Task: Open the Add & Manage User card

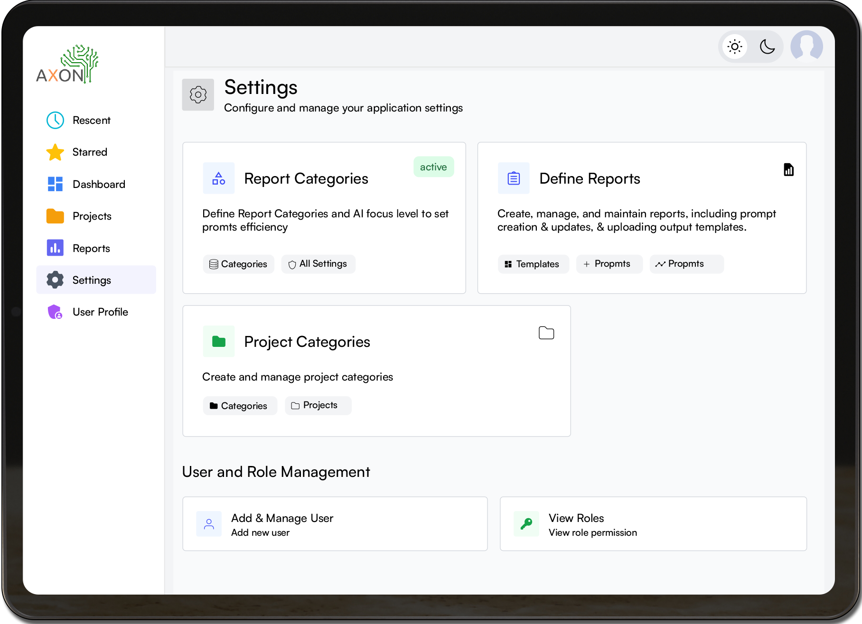Action: coord(335,524)
